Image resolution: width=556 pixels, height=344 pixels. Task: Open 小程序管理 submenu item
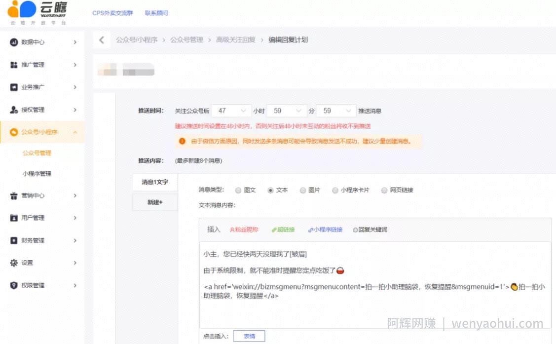pos(37,173)
